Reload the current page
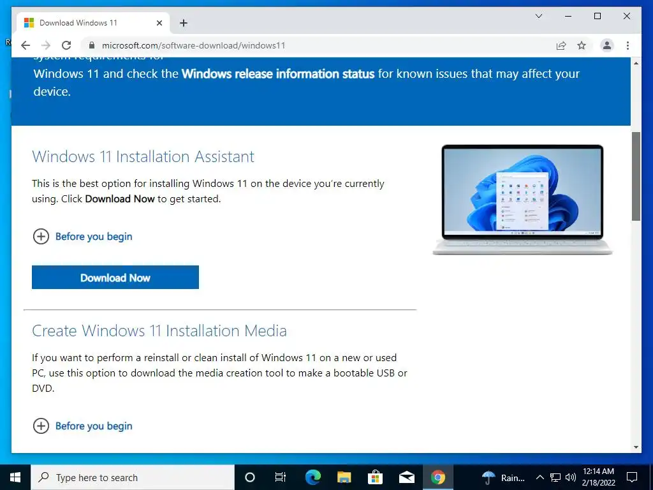 click(x=66, y=45)
